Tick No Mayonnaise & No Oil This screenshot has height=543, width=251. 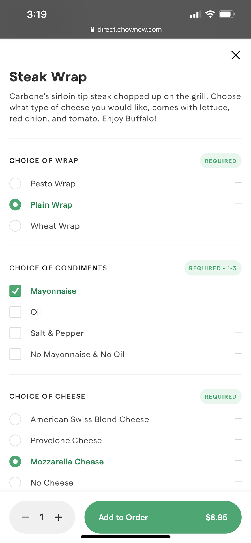coord(15,354)
